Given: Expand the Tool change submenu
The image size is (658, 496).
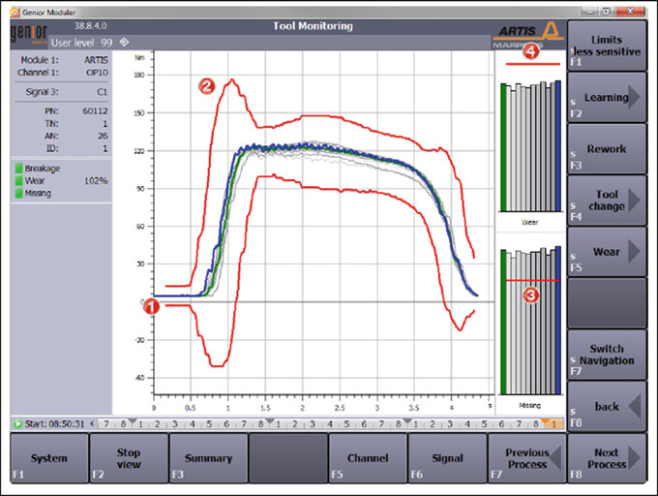Looking at the screenshot, I should pyautogui.click(x=607, y=200).
